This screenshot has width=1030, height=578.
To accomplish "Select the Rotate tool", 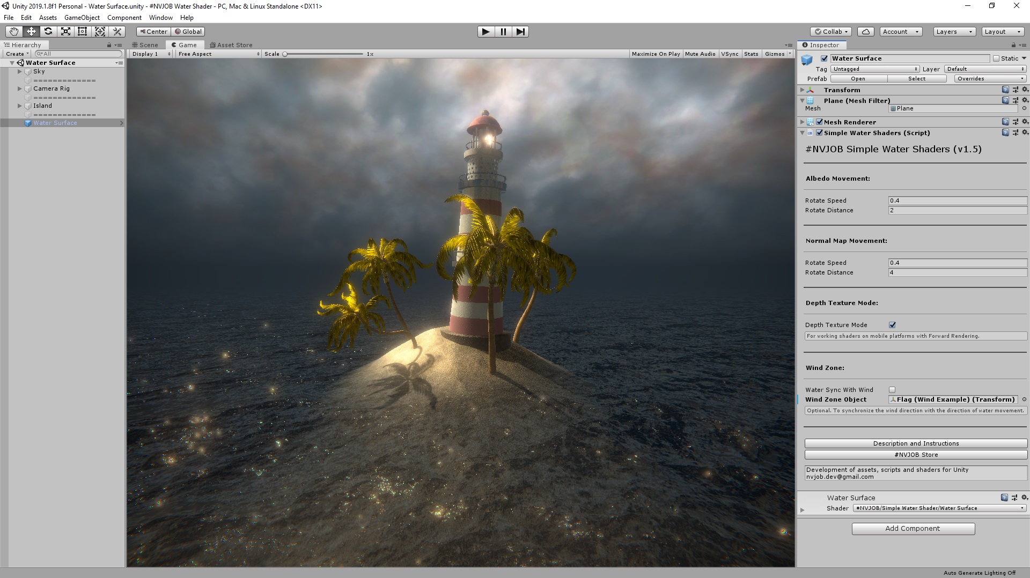I will click(48, 32).
